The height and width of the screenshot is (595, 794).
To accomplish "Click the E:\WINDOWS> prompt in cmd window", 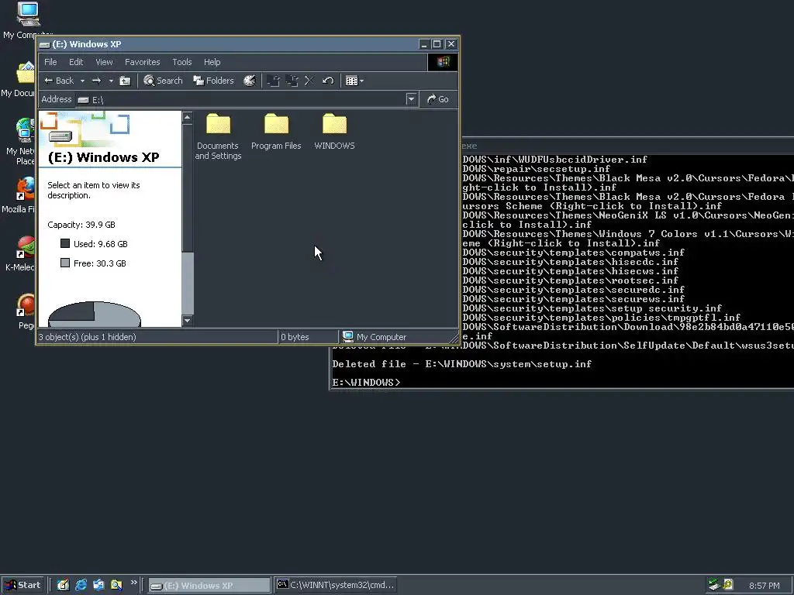I will coord(366,383).
